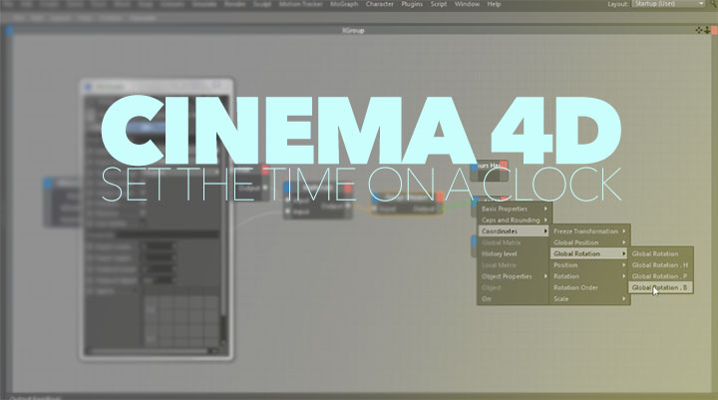Expand the Position submenu

click(x=589, y=264)
